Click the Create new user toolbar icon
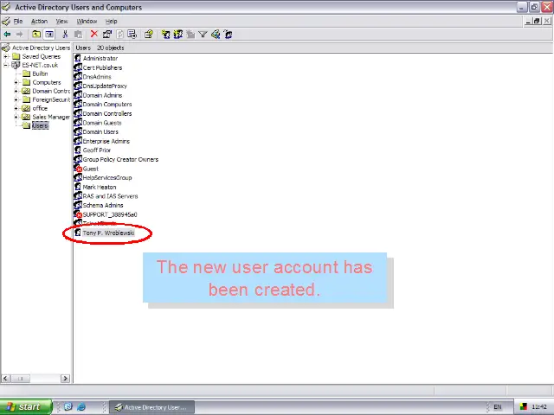554x415 pixels. point(166,35)
